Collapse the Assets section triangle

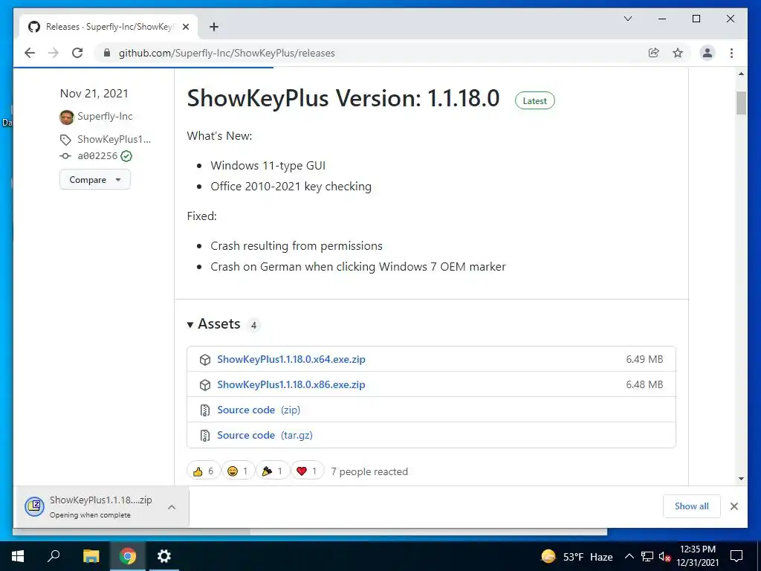coord(190,324)
